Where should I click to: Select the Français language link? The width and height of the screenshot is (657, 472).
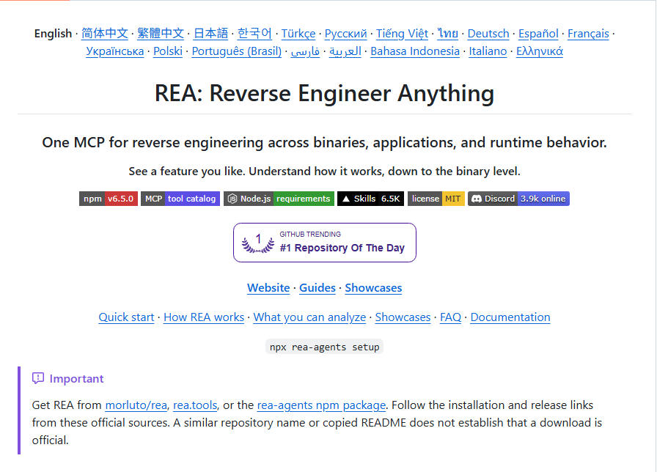pyautogui.click(x=588, y=34)
